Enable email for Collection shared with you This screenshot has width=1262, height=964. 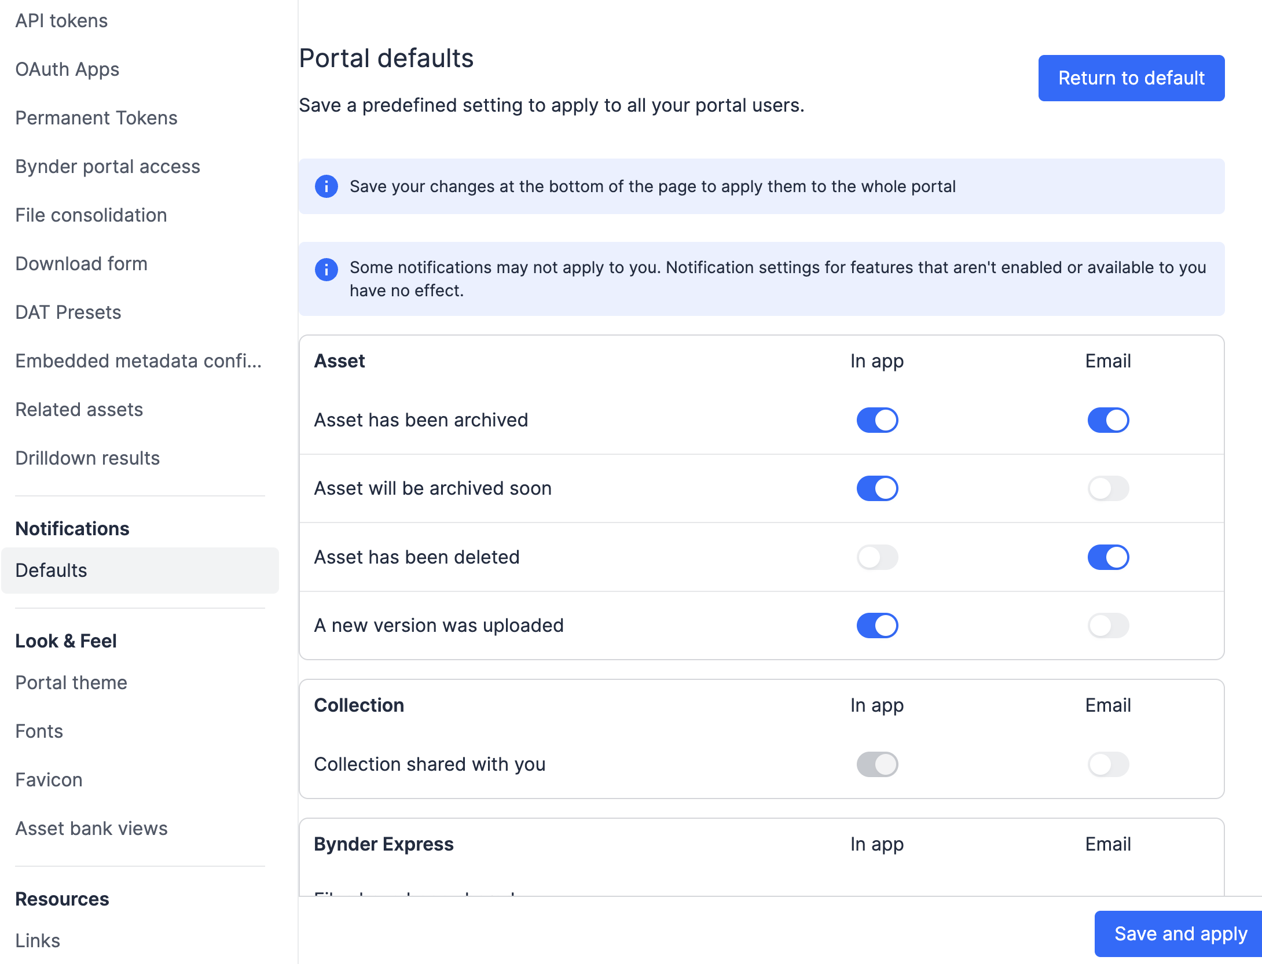(1108, 764)
